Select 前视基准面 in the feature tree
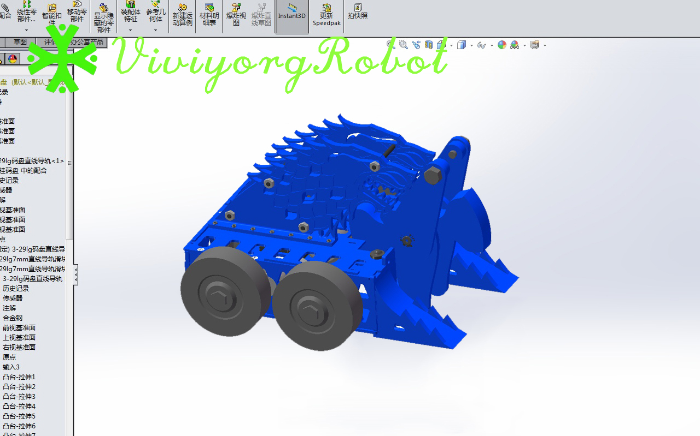The width and height of the screenshot is (700, 436). [21, 327]
